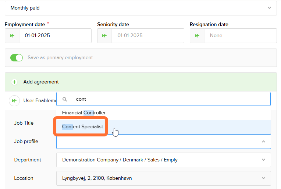Click reset arrow icon beside Employment date
Image resolution: width=281 pixels, height=189 pixels.
tap(12, 36)
